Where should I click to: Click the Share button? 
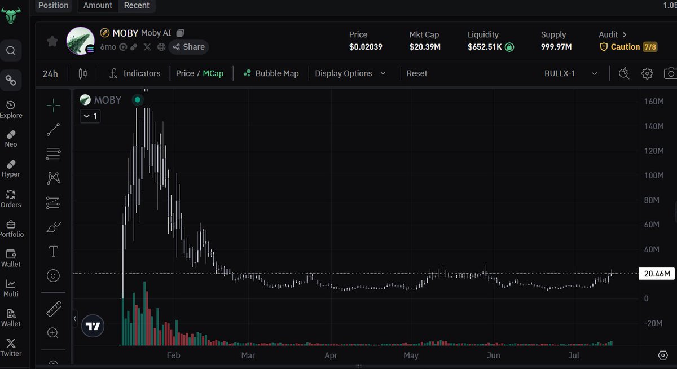click(189, 47)
